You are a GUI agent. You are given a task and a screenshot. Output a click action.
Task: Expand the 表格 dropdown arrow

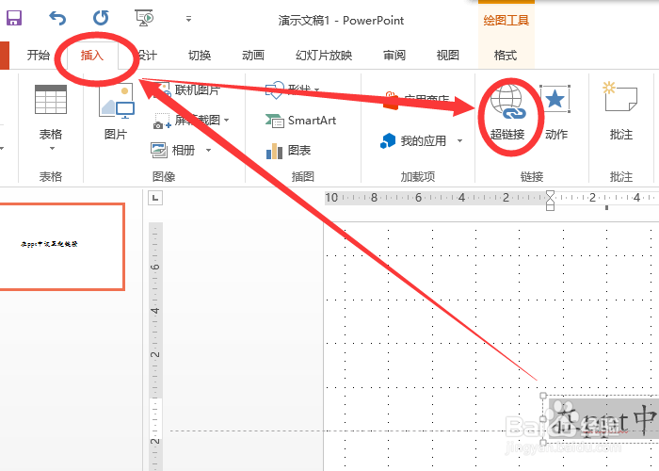[x=52, y=148]
